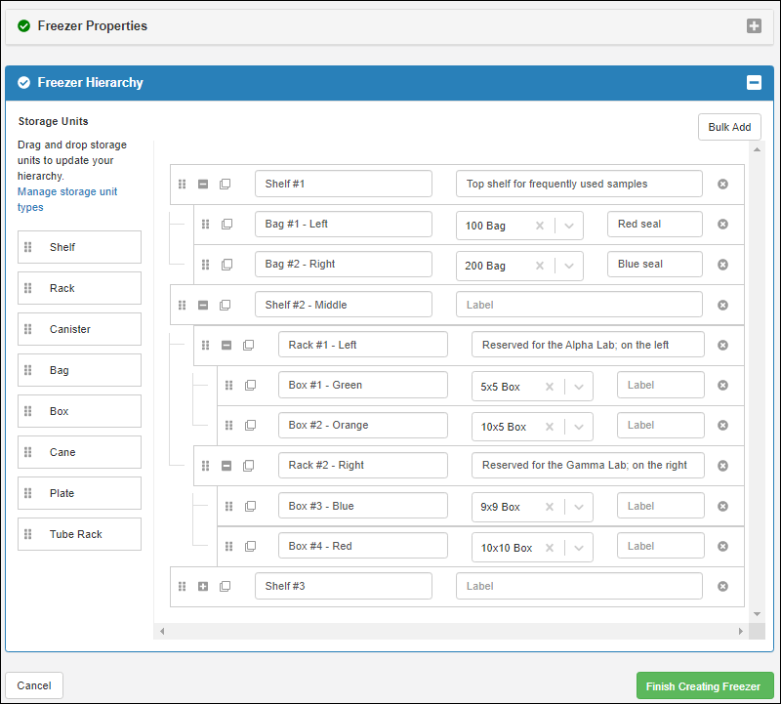Click Finish Creating Freezer

[704, 685]
